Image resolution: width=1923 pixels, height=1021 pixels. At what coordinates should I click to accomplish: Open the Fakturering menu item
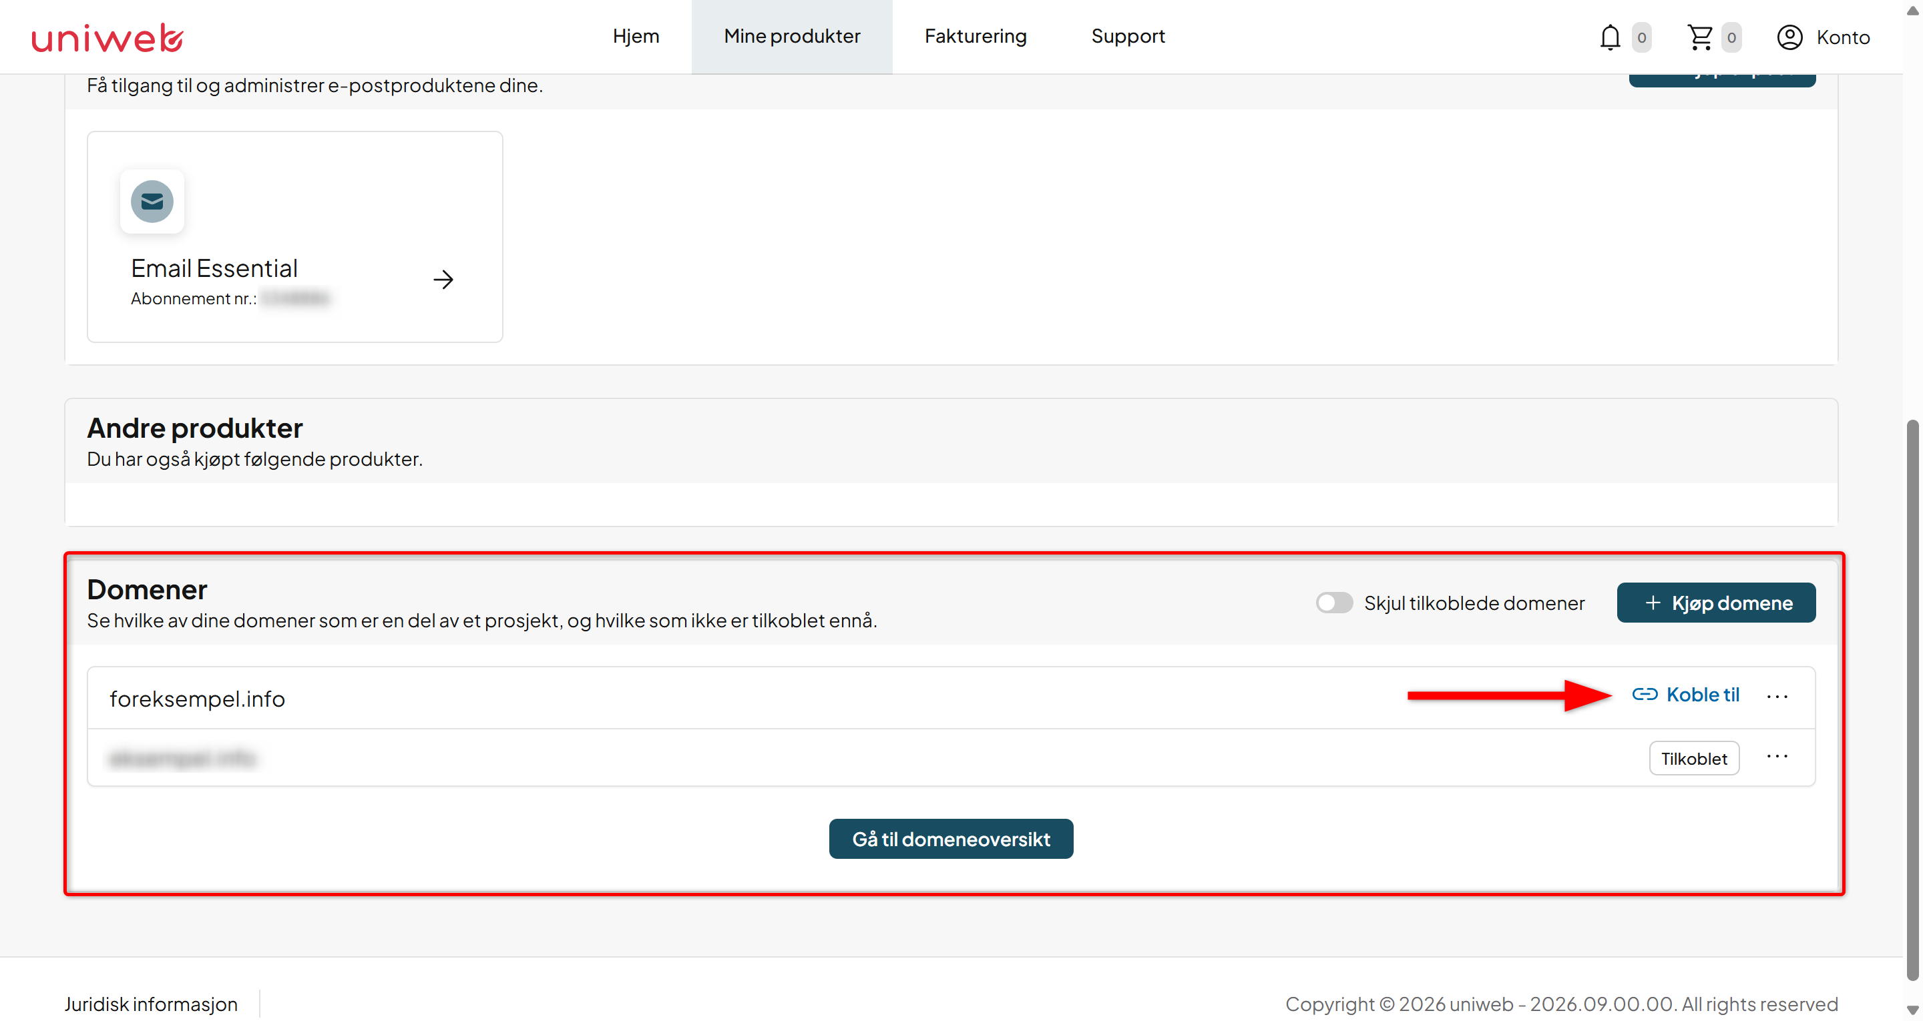(976, 37)
